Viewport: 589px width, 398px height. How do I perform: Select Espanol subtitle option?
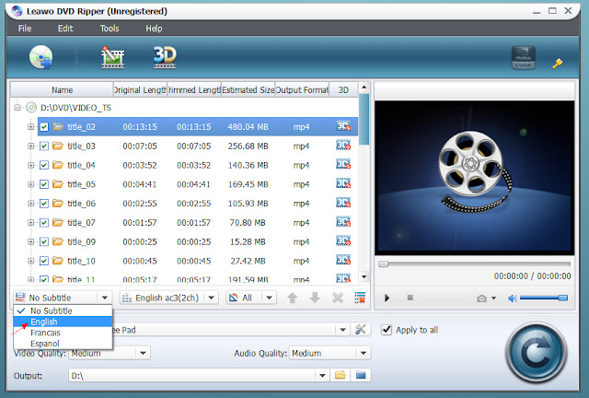63,344
